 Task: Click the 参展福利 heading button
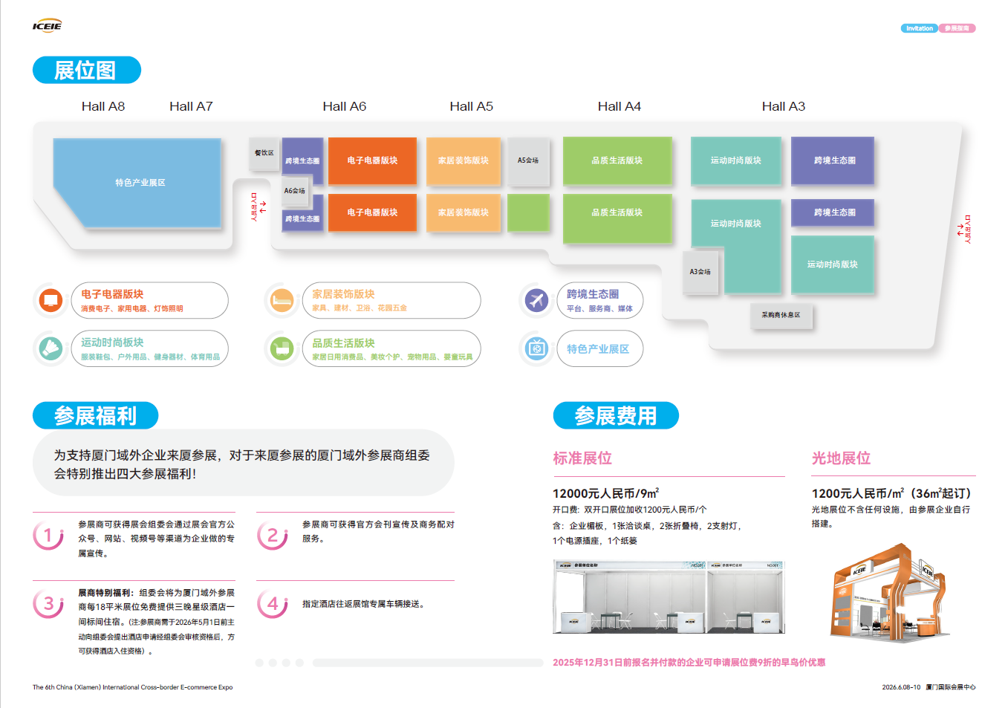click(95, 415)
